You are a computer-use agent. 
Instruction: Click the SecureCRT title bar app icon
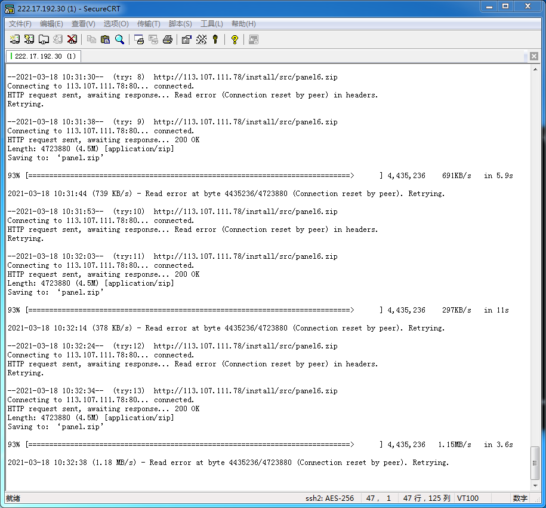(x=10, y=9)
